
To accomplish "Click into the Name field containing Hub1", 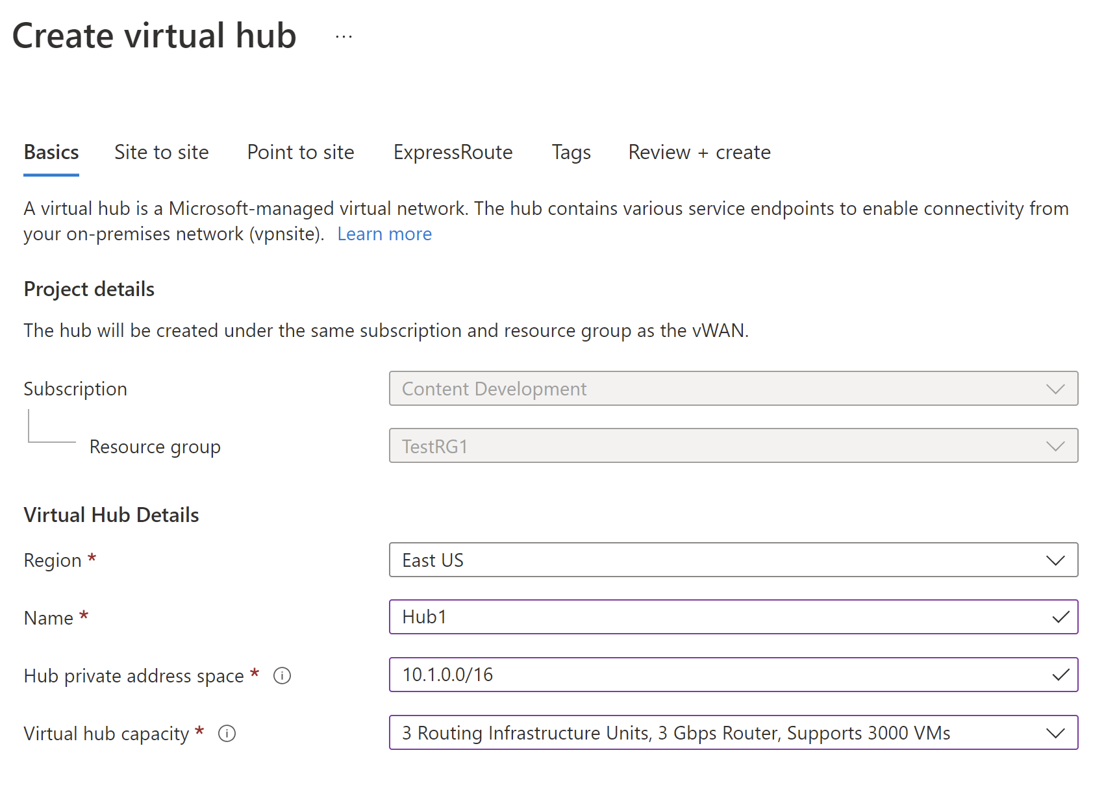I will coord(714,617).
